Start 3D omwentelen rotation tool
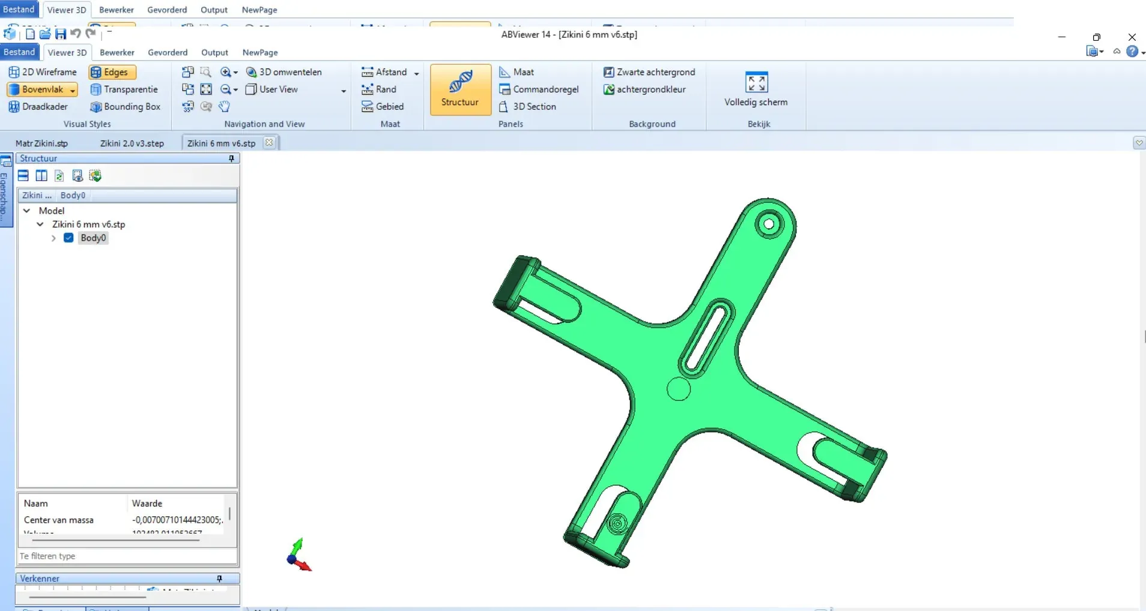This screenshot has width=1146, height=611. pos(284,72)
